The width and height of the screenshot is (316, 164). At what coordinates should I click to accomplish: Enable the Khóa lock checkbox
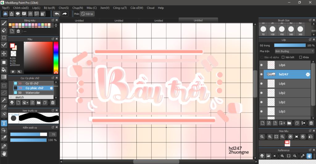301,57
